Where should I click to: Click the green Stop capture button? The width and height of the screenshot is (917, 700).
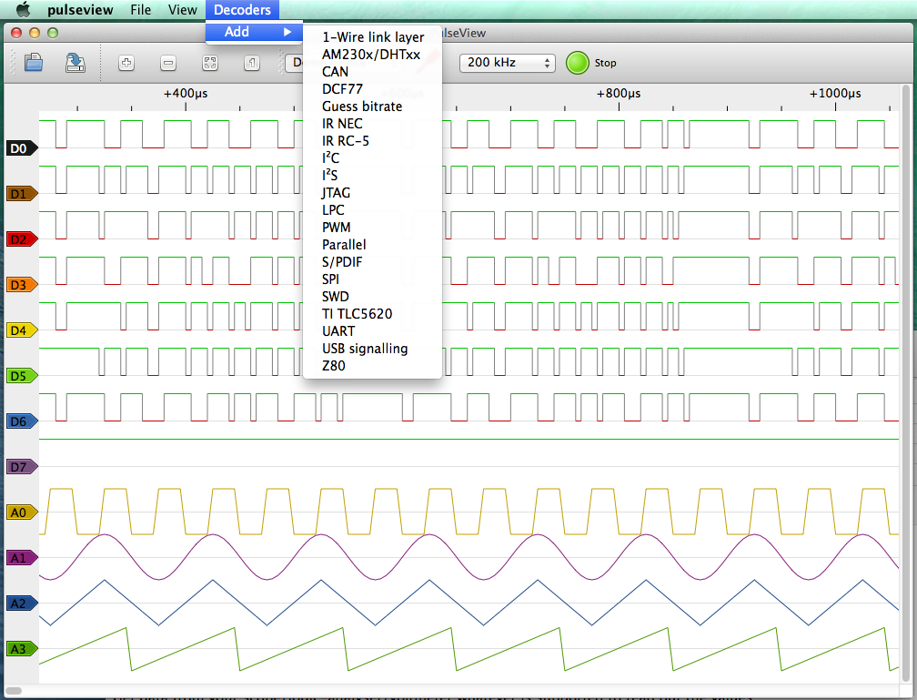point(578,63)
